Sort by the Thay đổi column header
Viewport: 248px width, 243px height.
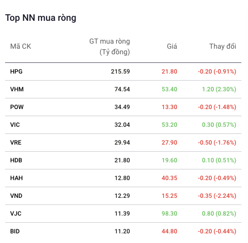tap(223, 46)
